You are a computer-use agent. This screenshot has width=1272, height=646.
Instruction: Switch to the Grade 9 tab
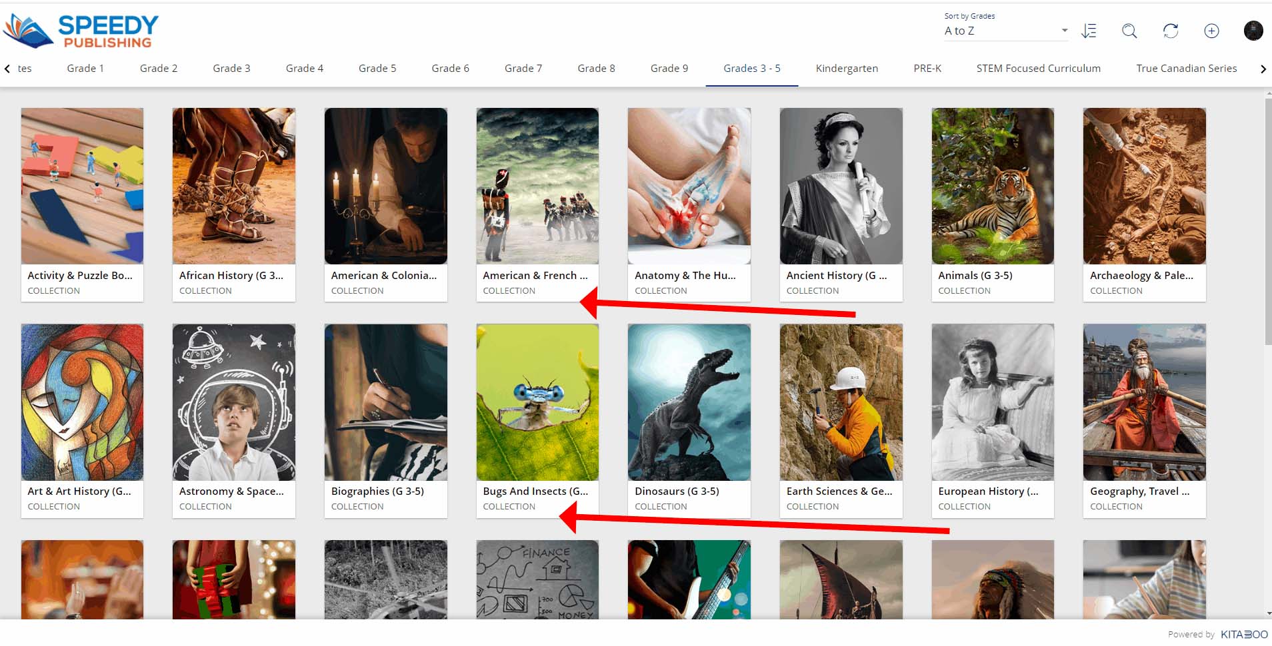669,68
